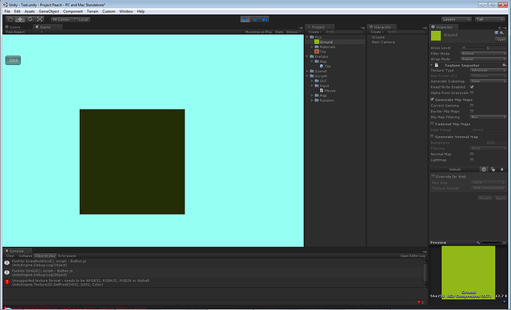
Task: Select the Scale tool in the toolbar
Action: point(39,19)
